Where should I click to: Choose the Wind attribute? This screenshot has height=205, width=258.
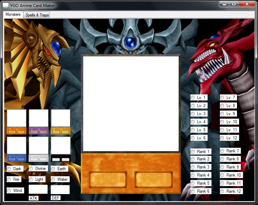[15, 191]
